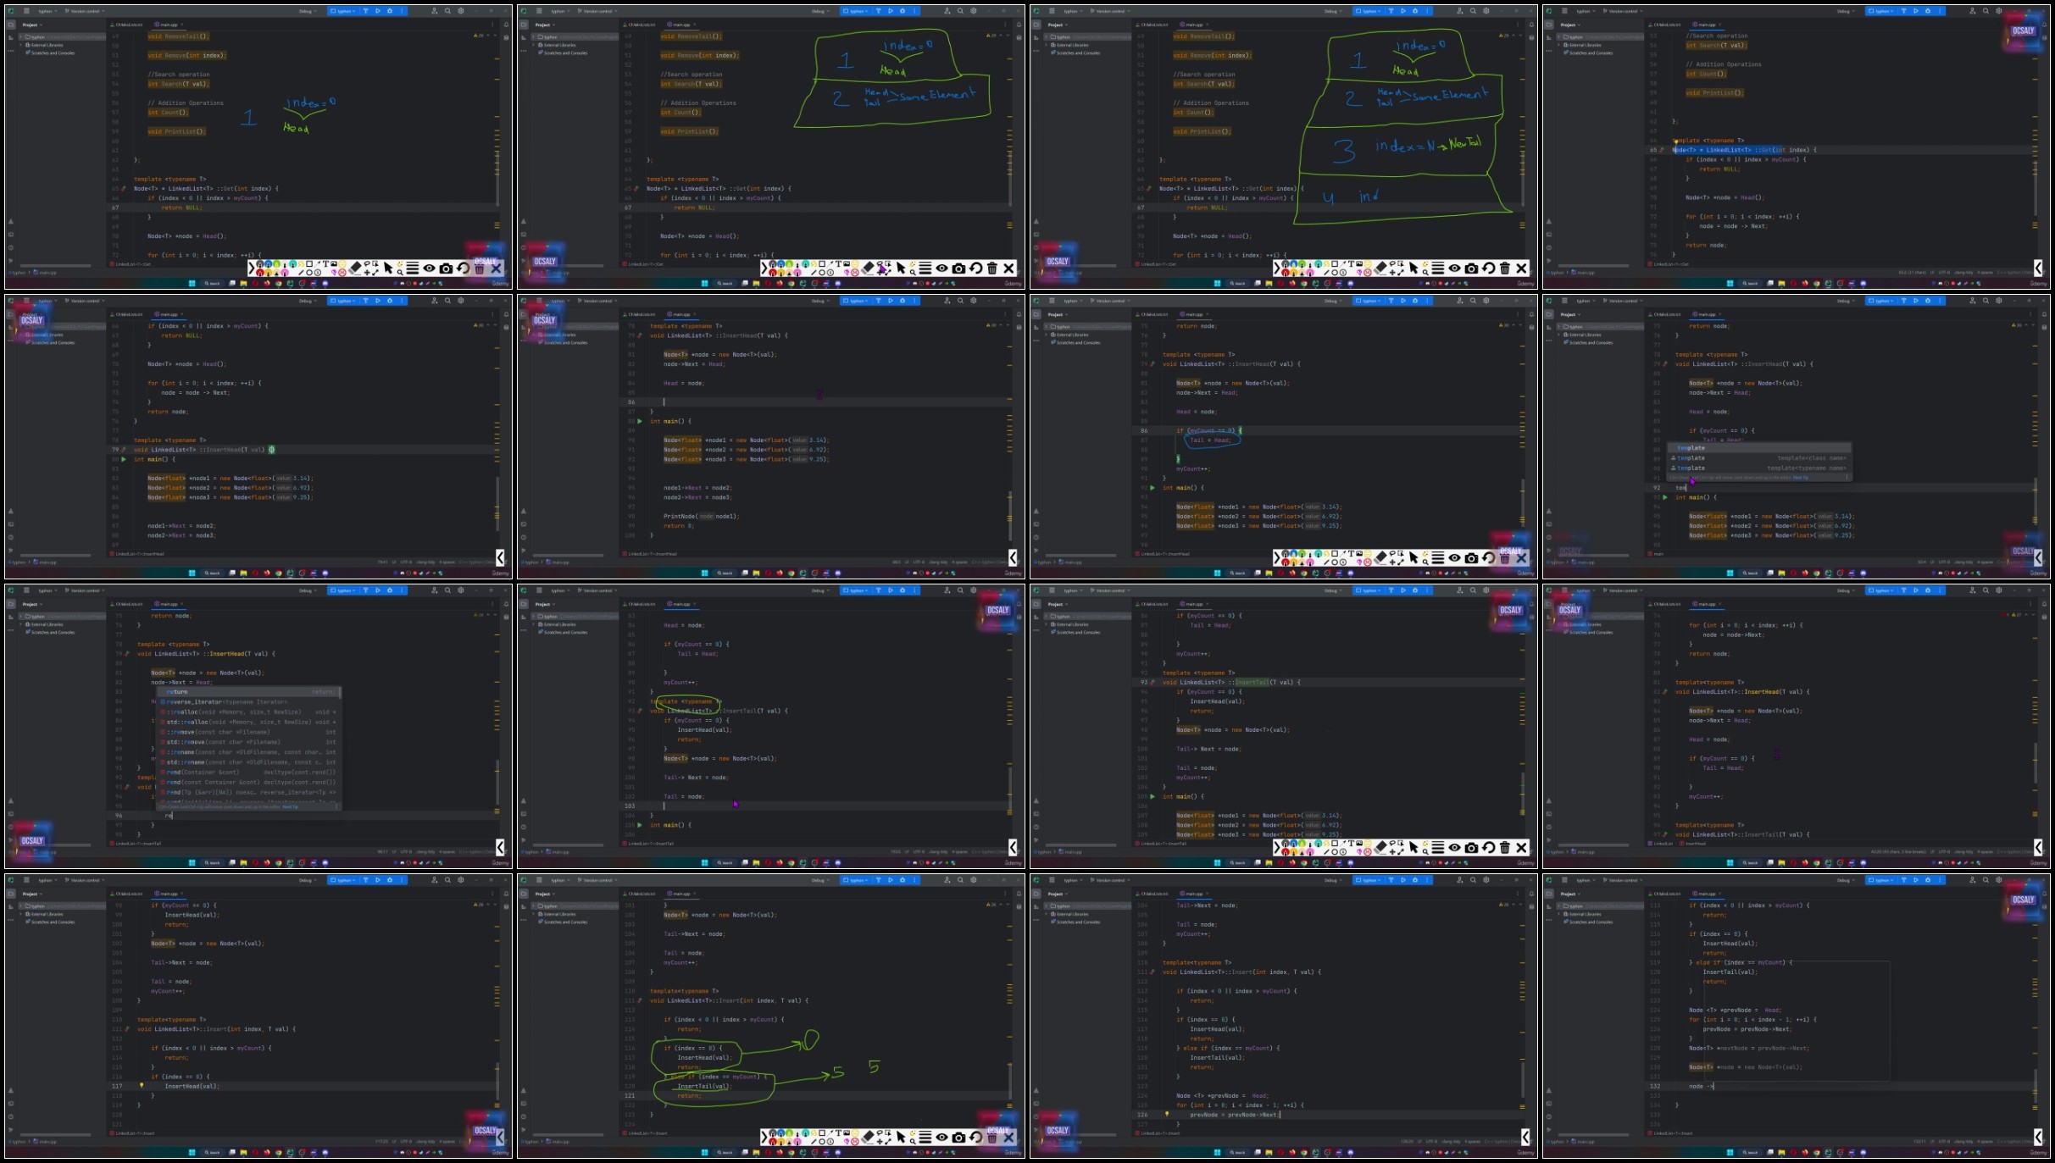The width and height of the screenshot is (2055, 1163).
Task: Select rectangle shape tool in four-box sketch frame
Action: point(1335,263)
